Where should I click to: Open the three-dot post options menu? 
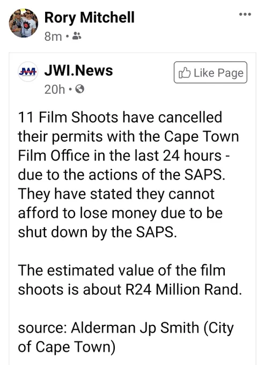click(245, 14)
